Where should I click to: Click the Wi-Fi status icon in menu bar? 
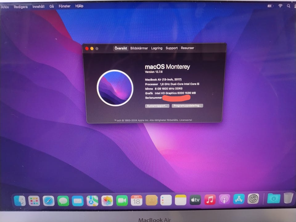(x=280, y=6)
